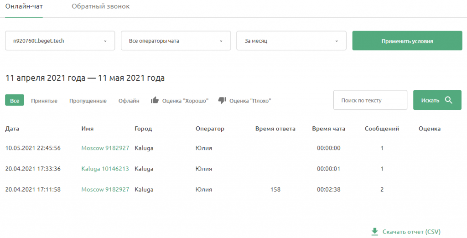
Task: Click the magnifier icon in Искать button
Action: pyautogui.click(x=449, y=100)
